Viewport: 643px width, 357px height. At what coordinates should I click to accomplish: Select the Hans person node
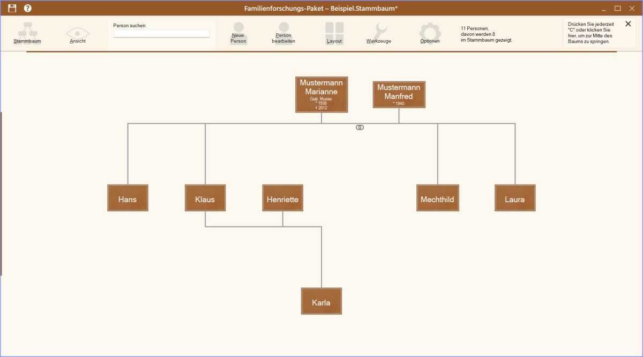point(128,198)
